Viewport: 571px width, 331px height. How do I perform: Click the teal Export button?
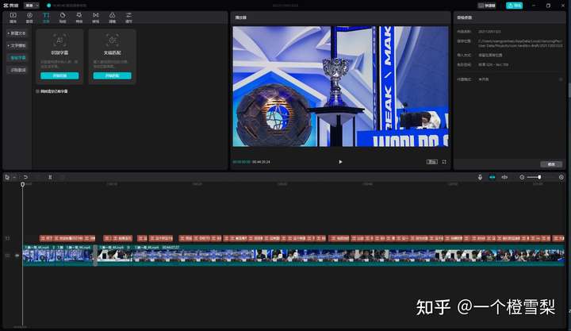pos(514,6)
